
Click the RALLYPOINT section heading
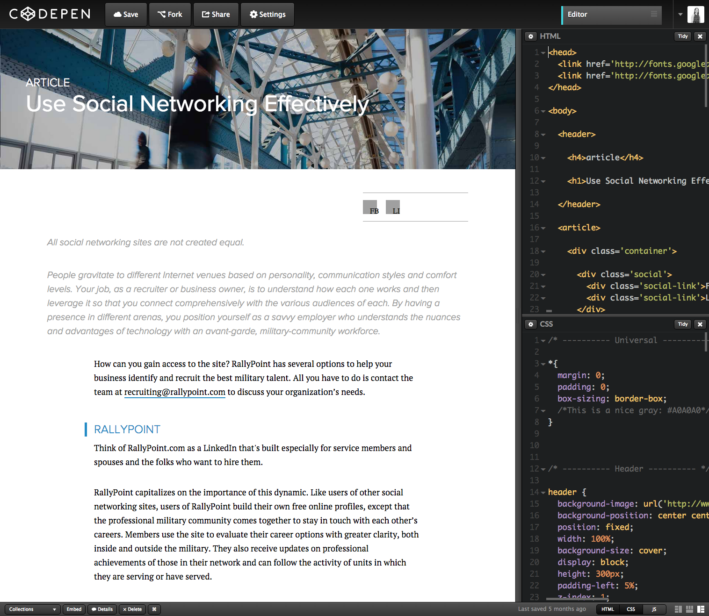[127, 430]
